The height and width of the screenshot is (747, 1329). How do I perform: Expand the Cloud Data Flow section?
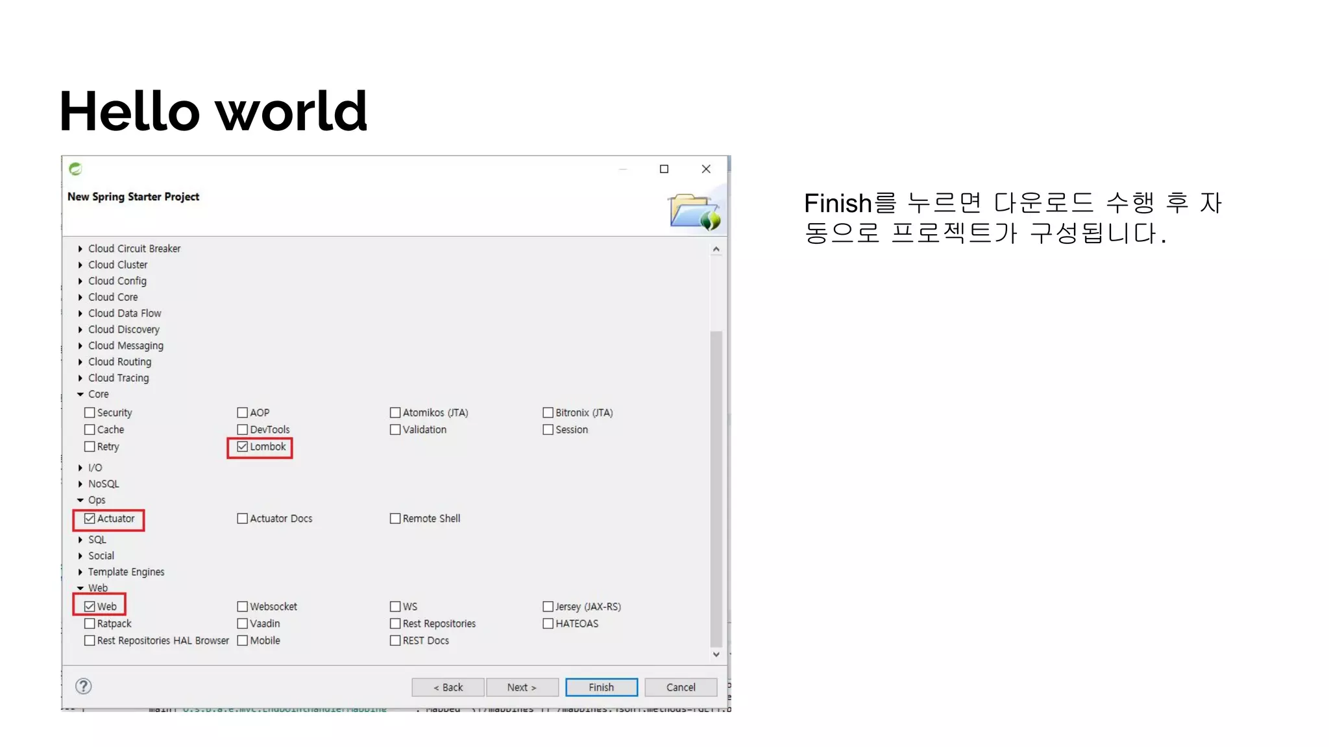point(80,314)
